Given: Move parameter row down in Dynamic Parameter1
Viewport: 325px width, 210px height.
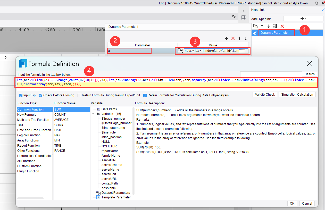Looking at the screenshot, I should (246, 38).
